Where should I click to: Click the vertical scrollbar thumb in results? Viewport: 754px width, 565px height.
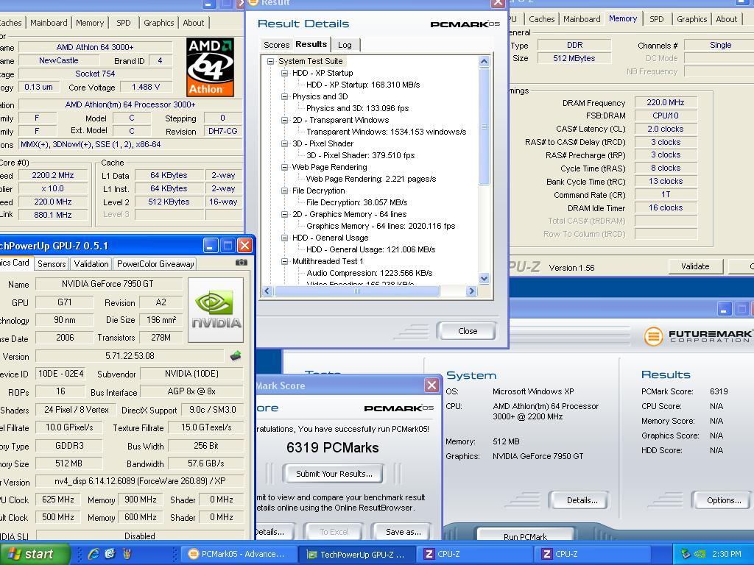485,127
